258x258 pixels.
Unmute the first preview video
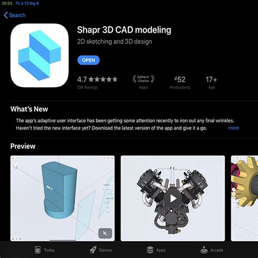105,233
